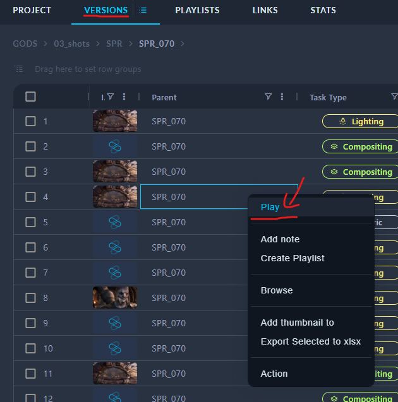The height and width of the screenshot is (402, 398).
Task: Check the checkbox for row 2
Action: point(30,146)
